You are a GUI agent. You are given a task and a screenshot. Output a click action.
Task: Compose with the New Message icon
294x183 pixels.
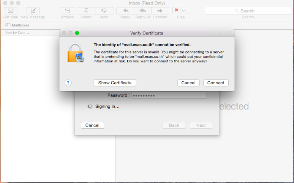33,11
